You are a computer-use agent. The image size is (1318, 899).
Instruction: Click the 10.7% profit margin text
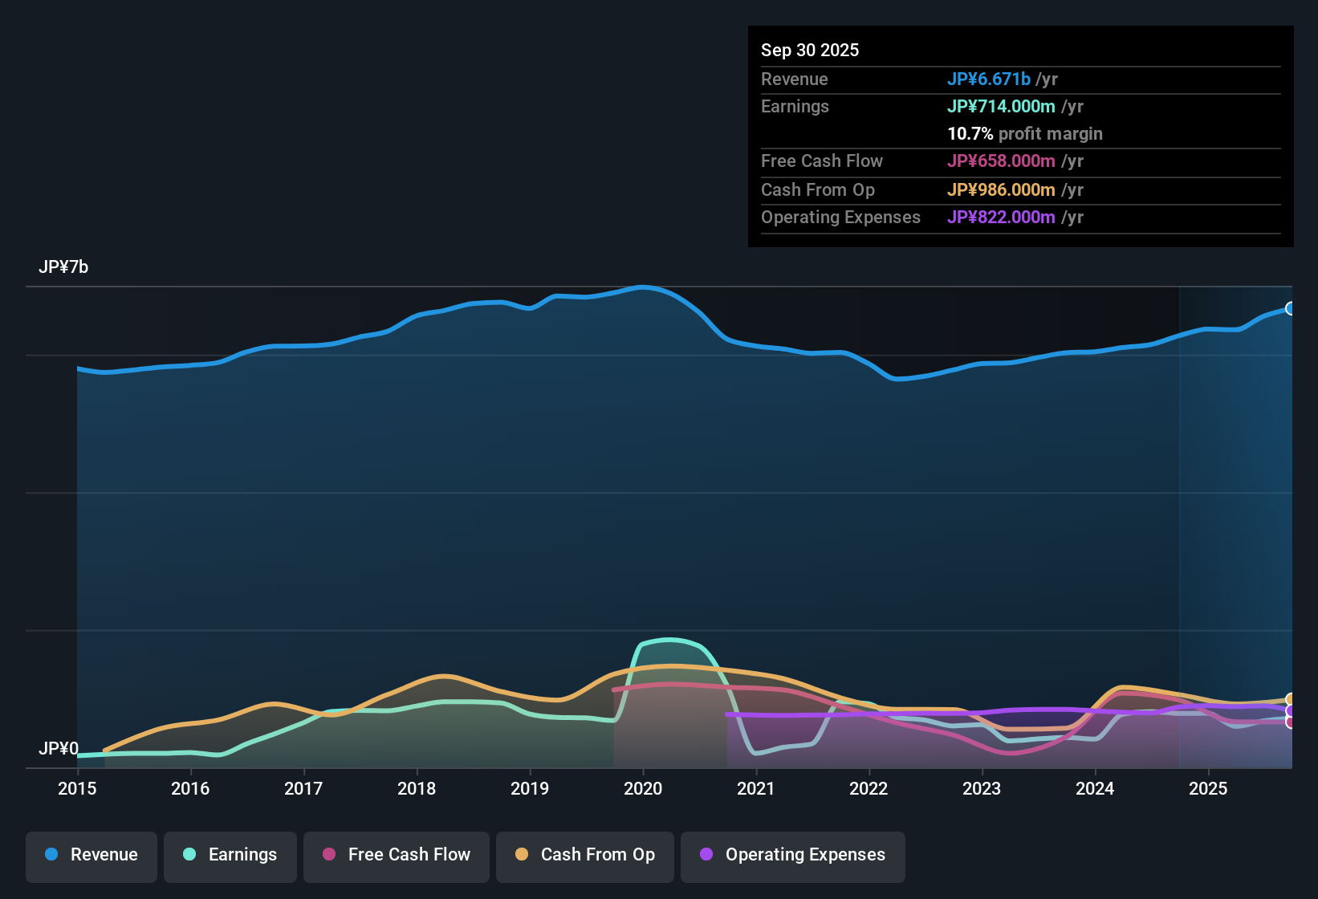[x=1025, y=134]
